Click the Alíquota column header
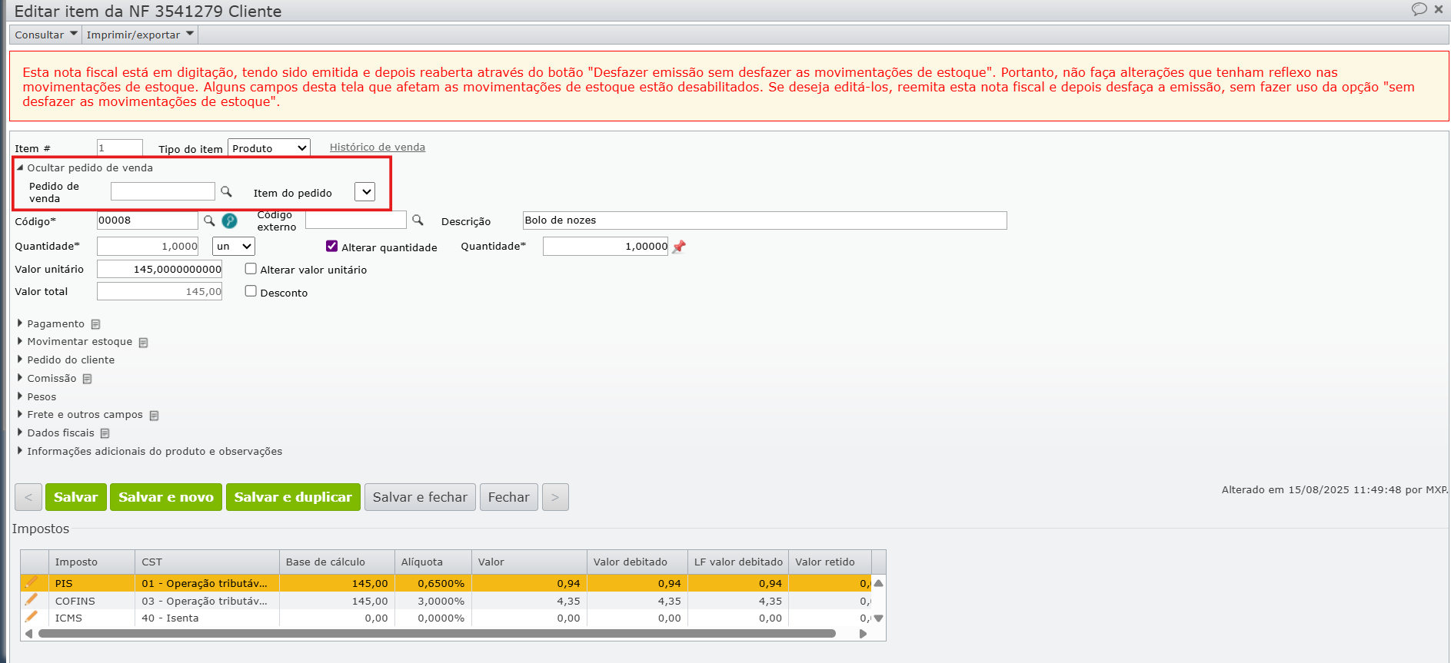The height and width of the screenshot is (663, 1451). coord(433,562)
